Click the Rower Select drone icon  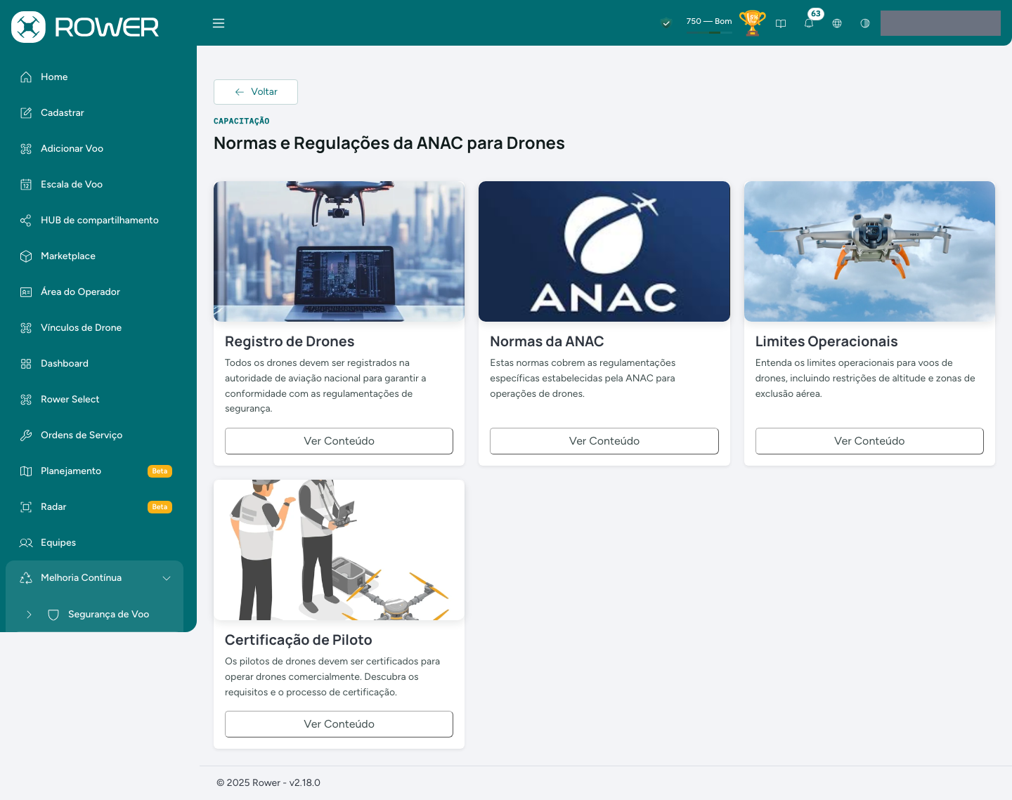pos(26,400)
